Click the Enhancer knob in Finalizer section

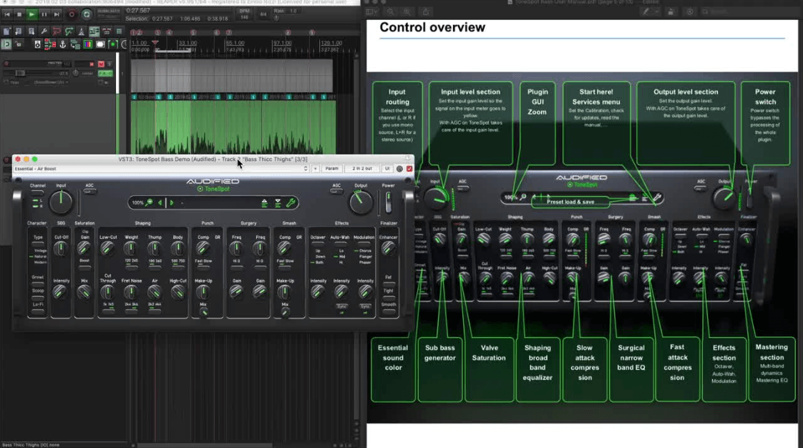[x=388, y=249]
